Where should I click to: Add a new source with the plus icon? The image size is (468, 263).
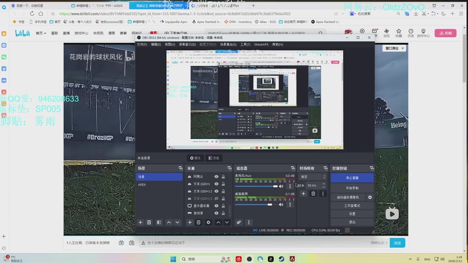pyautogui.click(x=190, y=223)
